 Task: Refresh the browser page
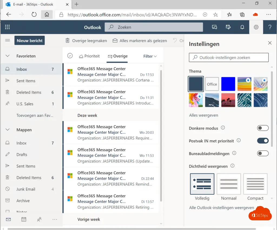(x=34, y=15)
